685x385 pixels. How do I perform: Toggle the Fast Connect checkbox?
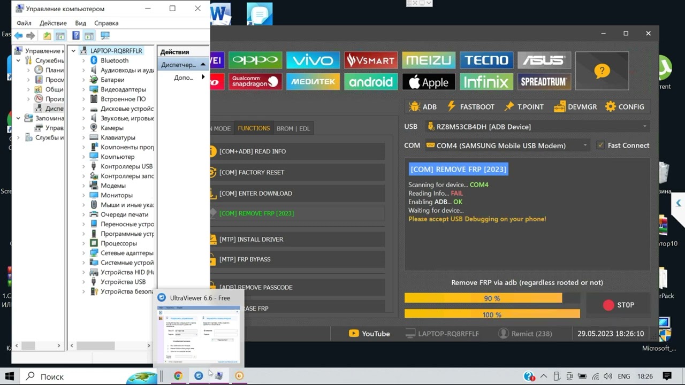click(600, 145)
